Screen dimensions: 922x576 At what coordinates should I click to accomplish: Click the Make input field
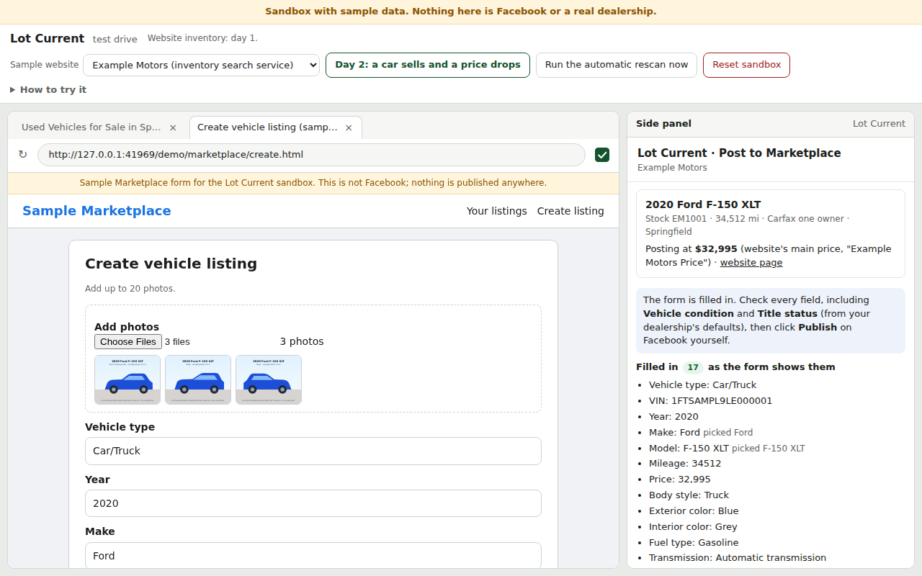pyautogui.click(x=313, y=556)
